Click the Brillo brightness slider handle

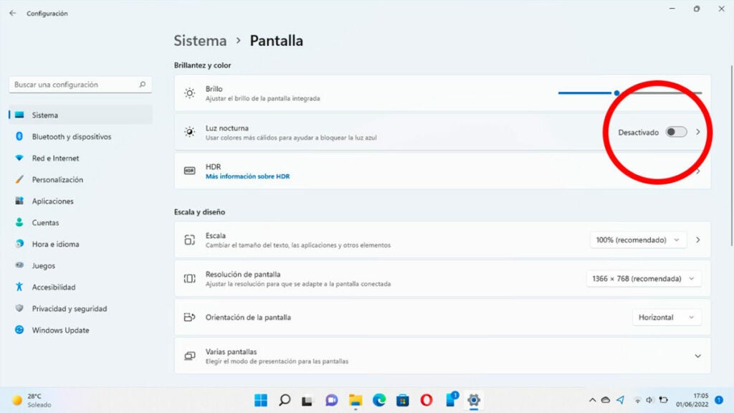[x=616, y=92]
